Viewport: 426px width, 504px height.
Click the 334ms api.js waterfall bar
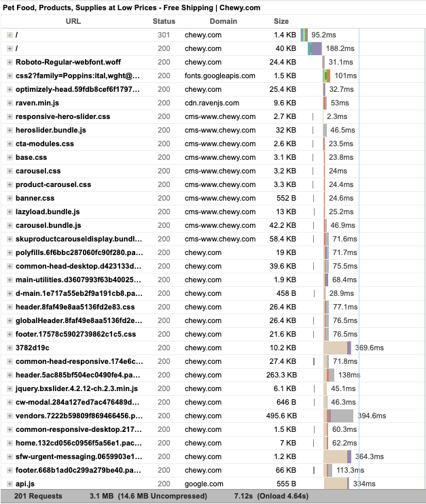tap(336, 484)
